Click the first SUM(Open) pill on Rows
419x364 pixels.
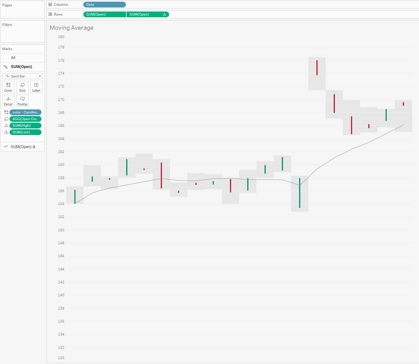coord(104,14)
